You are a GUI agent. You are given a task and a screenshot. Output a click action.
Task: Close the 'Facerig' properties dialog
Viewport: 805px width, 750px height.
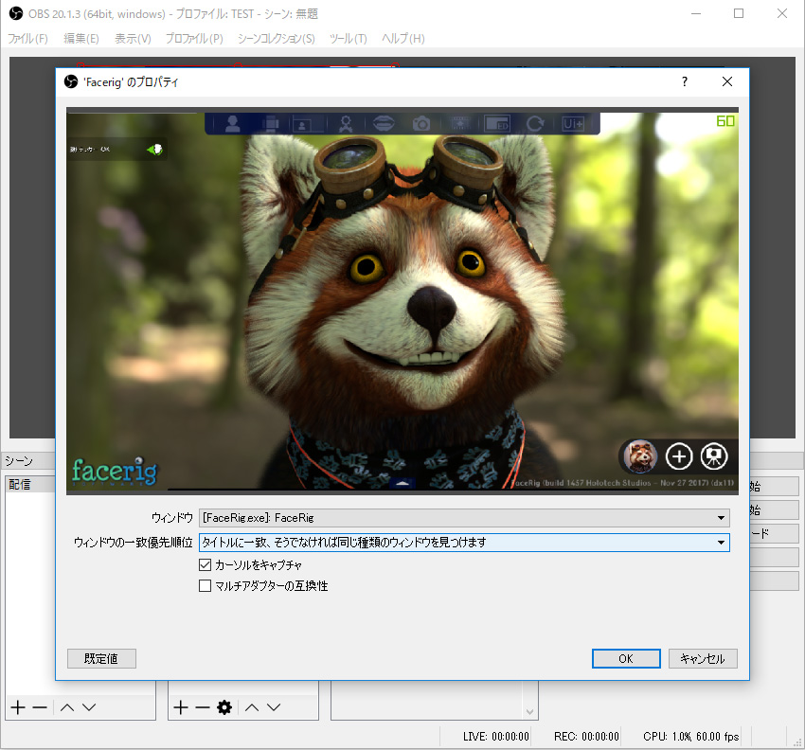(727, 81)
